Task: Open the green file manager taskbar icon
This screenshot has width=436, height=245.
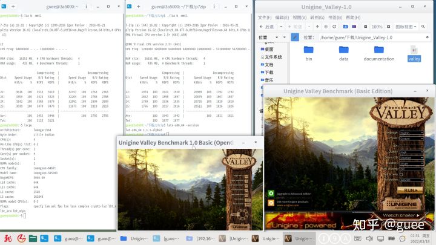Action: (33, 238)
